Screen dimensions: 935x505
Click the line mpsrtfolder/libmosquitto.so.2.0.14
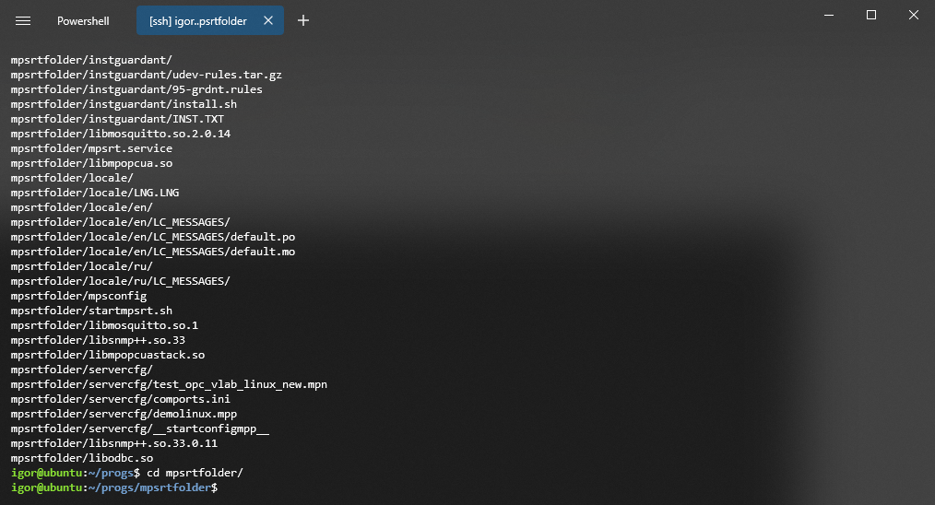point(121,134)
